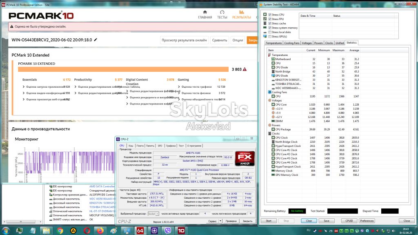Screen dimensions: 418x235
Task: Switch to AIDA64 Cooling Fans tab
Action: pos(291,43)
